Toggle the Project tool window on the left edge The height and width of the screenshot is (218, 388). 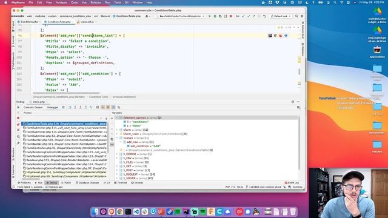(x=13, y=26)
